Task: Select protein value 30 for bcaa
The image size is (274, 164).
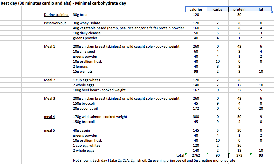Action: point(239,15)
